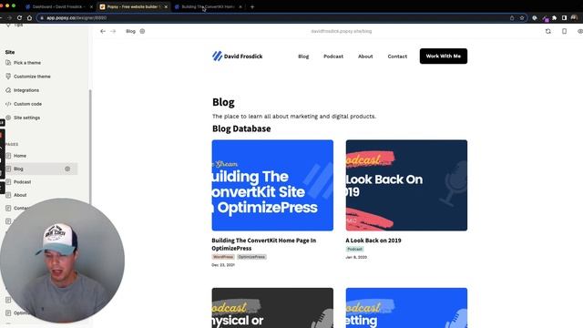Bookmark page with the star icon

point(522,17)
